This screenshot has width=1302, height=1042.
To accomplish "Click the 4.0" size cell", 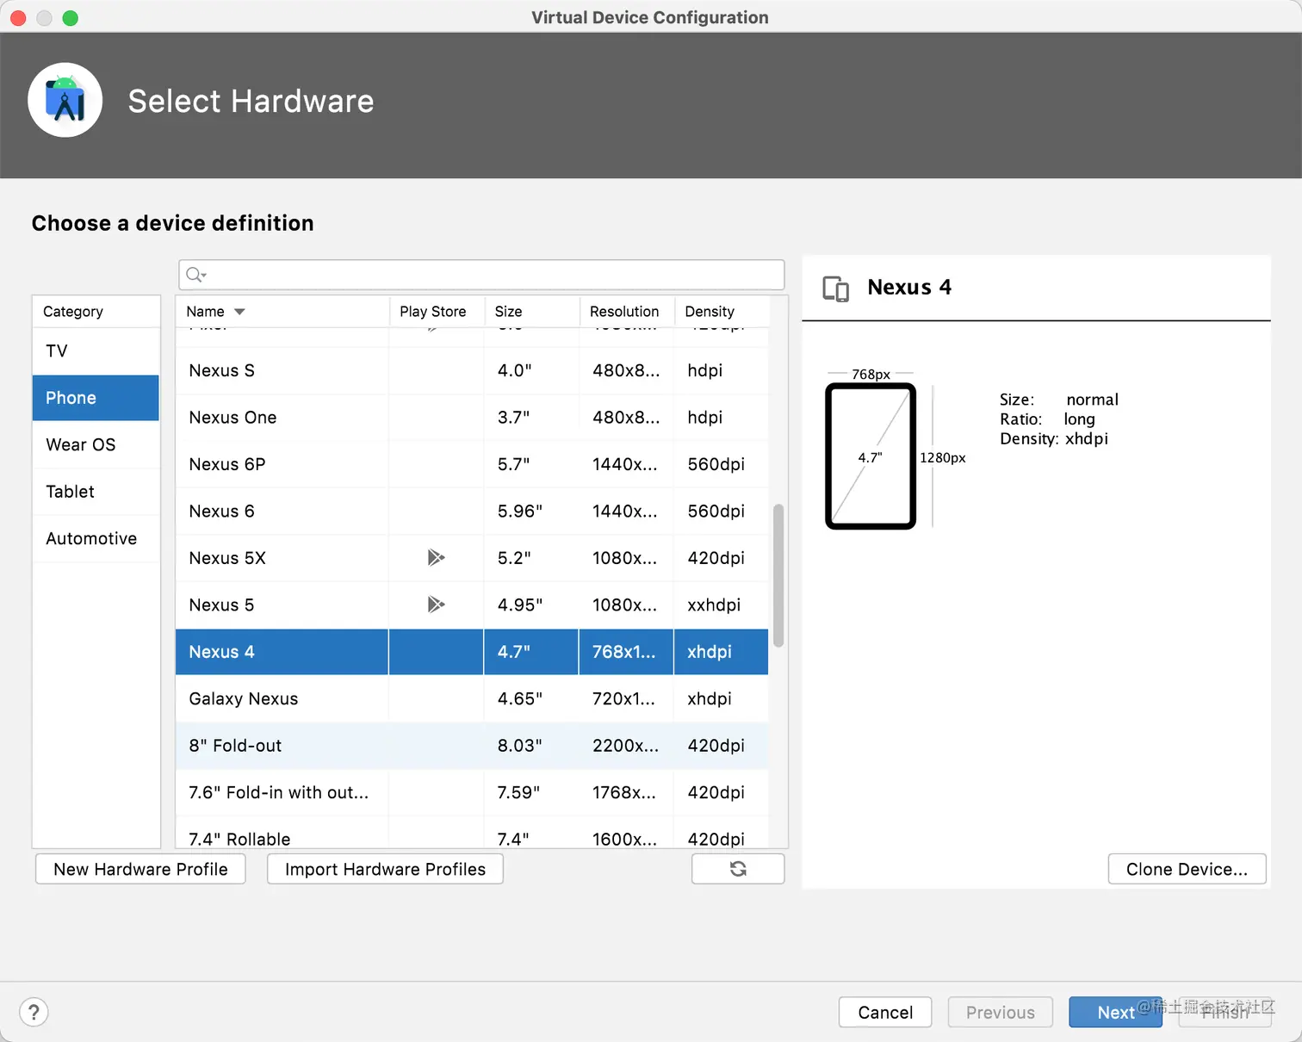I will click(x=531, y=371).
